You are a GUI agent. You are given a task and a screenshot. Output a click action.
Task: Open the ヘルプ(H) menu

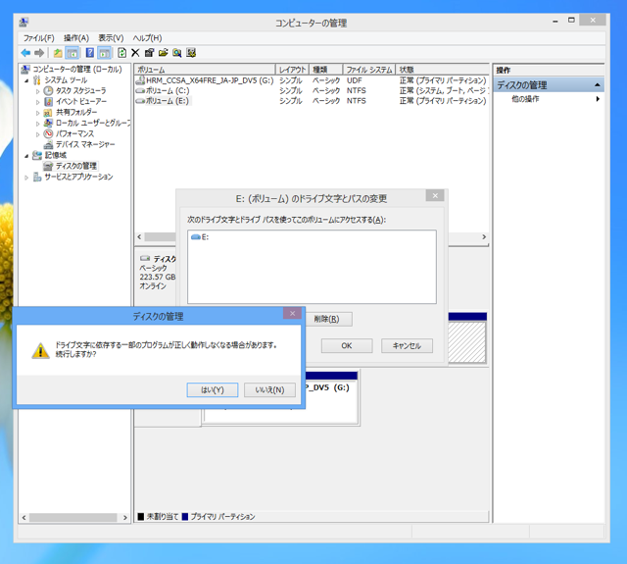(x=147, y=38)
